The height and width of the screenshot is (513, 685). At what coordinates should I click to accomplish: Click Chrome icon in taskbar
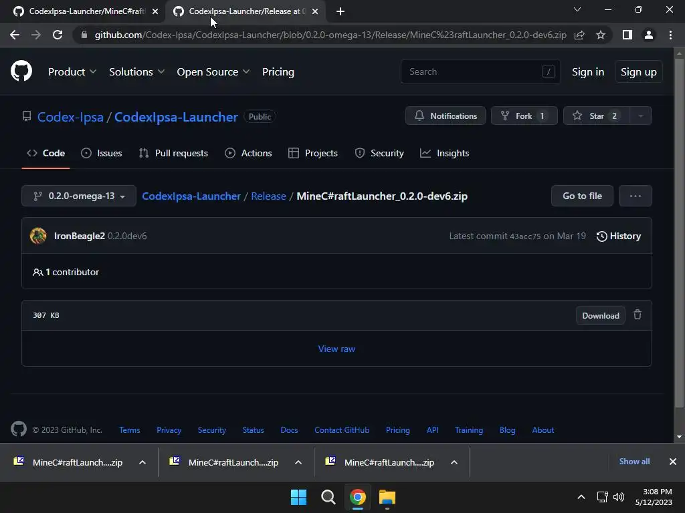coord(357,497)
